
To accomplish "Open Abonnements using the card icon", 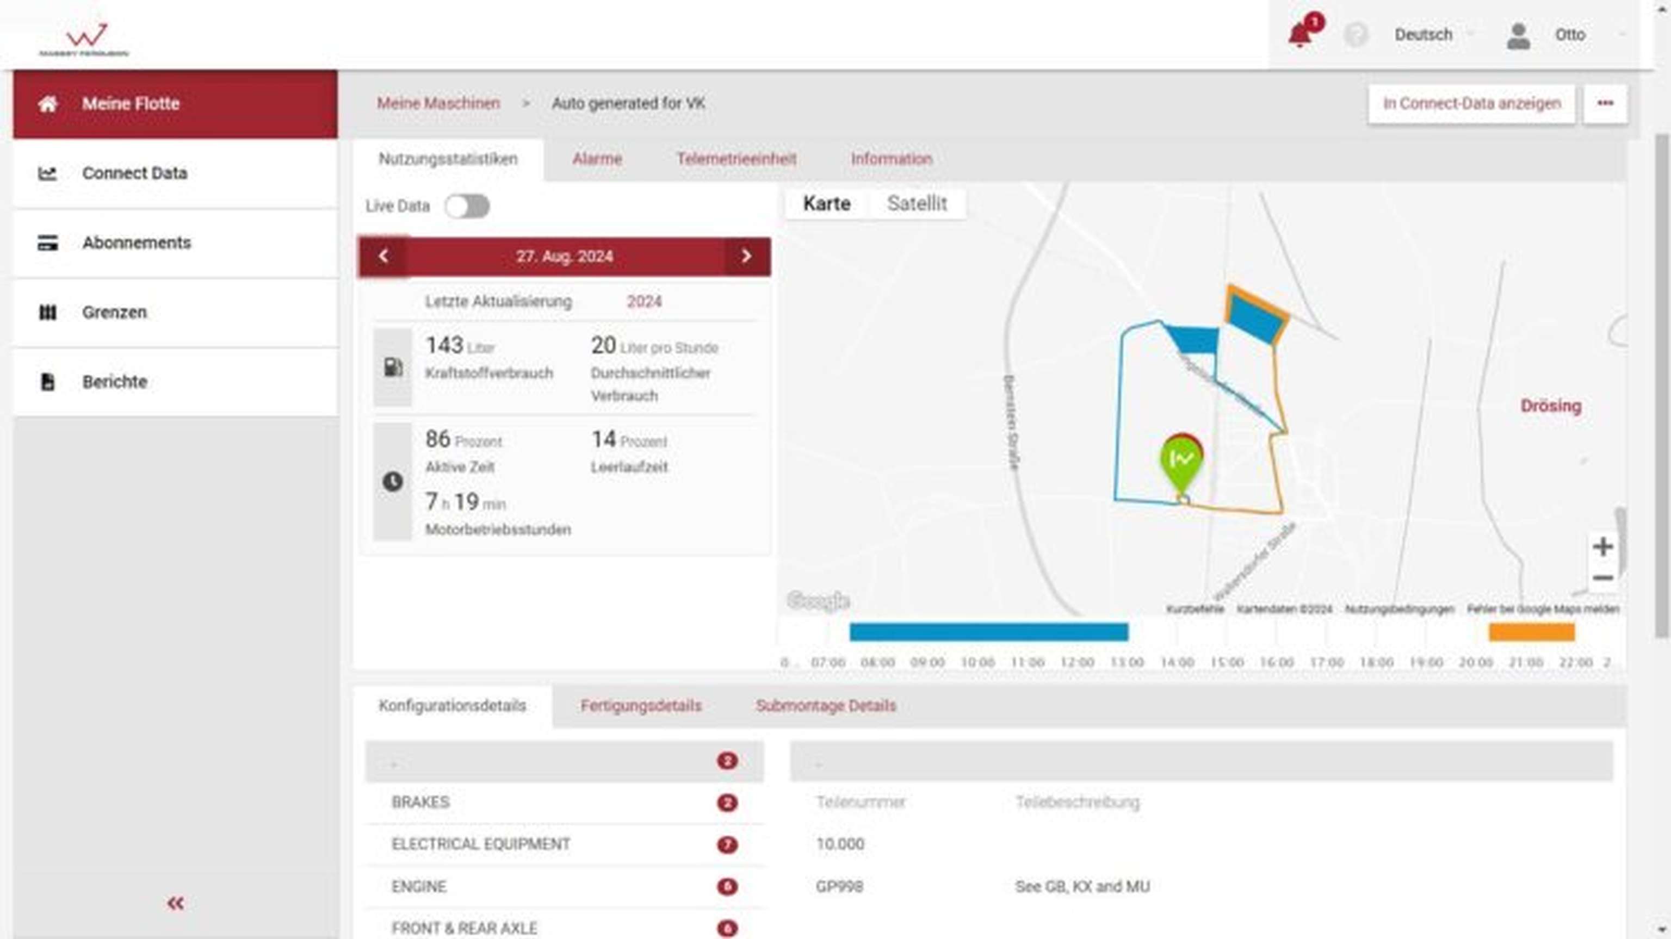I will tap(48, 242).
